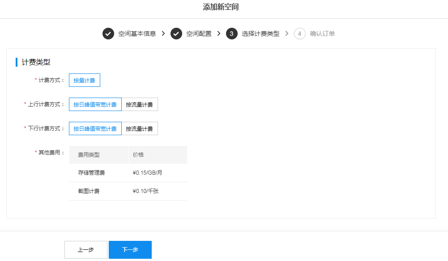Click the 添加新空间 page title
The height and width of the screenshot is (261, 448).
click(221, 7)
